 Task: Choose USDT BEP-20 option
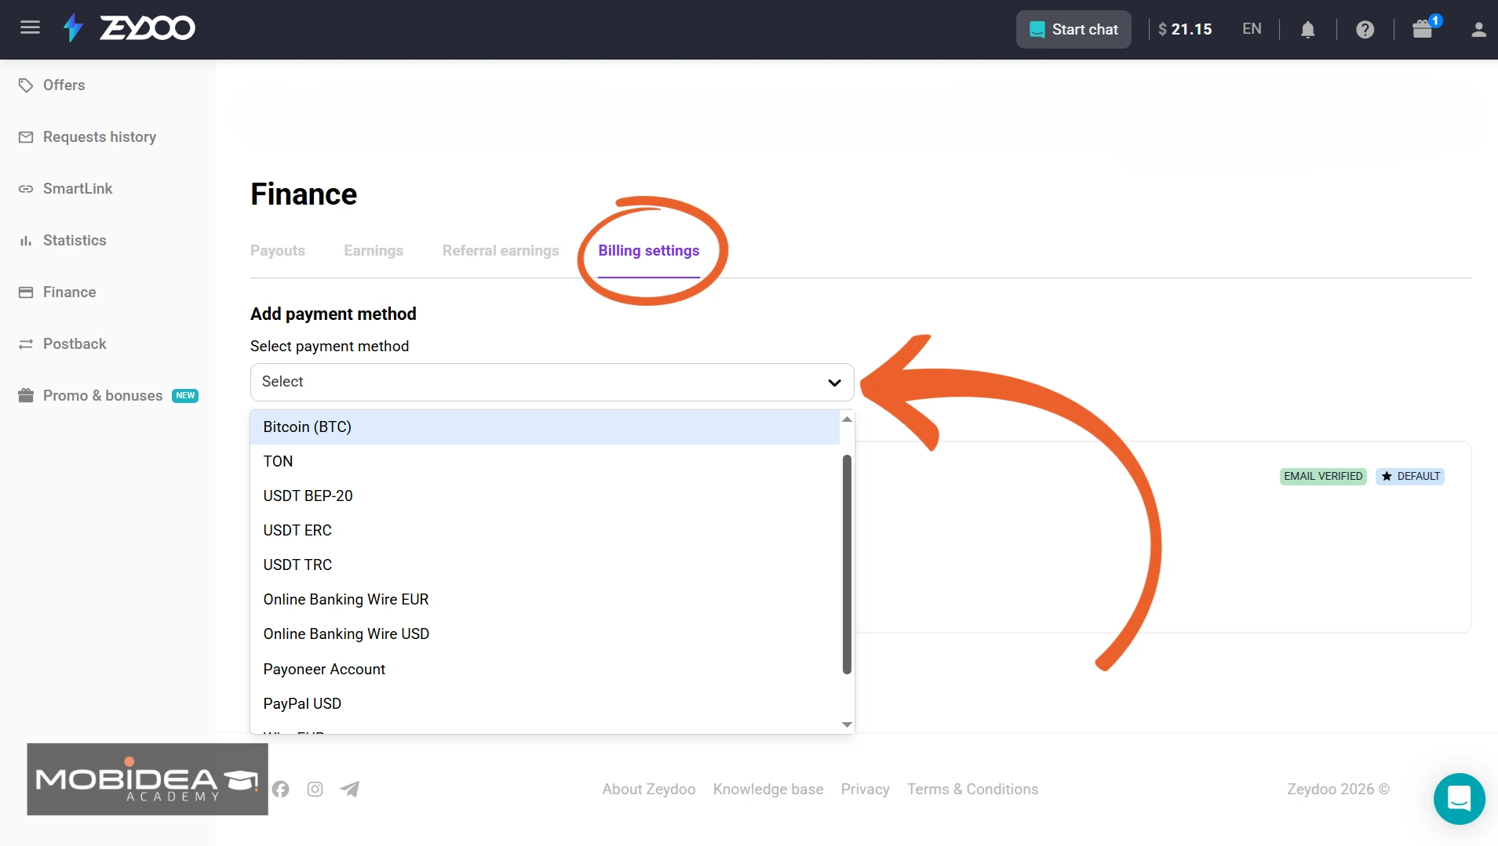pos(545,496)
